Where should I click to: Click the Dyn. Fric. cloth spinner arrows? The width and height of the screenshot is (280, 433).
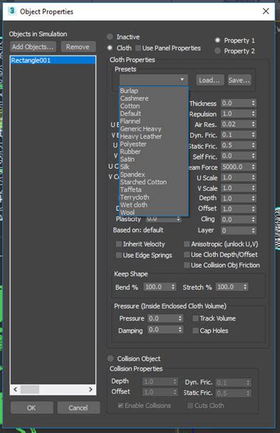tap(253, 135)
